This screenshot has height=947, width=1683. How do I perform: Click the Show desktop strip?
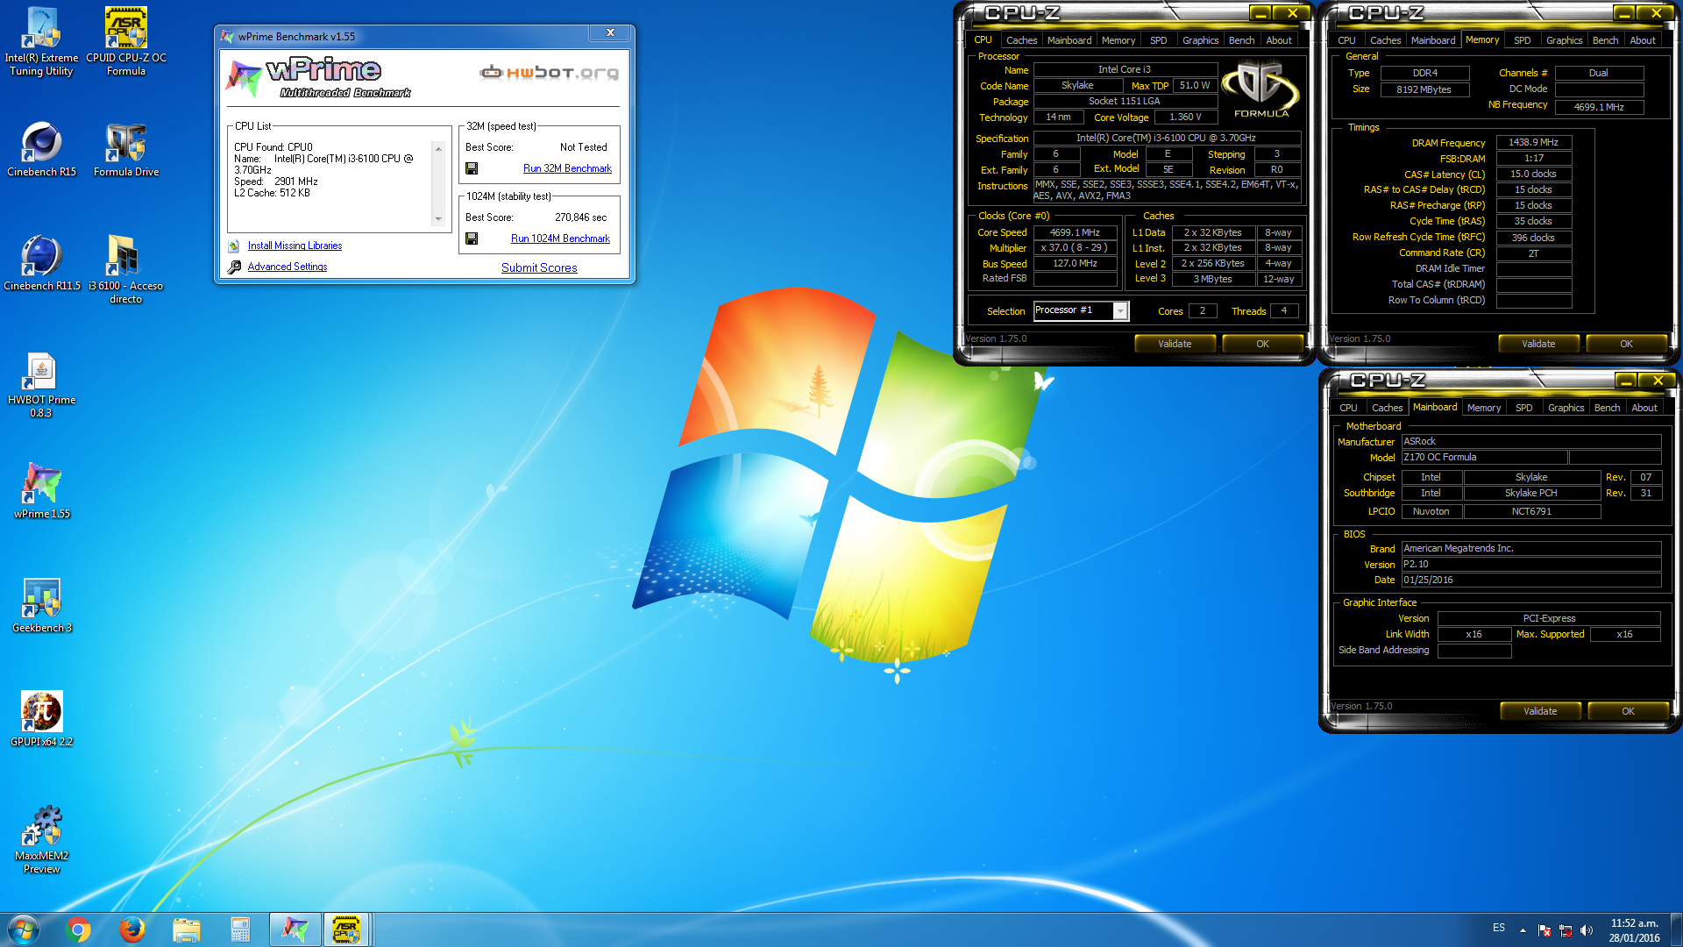click(1677, 929)
